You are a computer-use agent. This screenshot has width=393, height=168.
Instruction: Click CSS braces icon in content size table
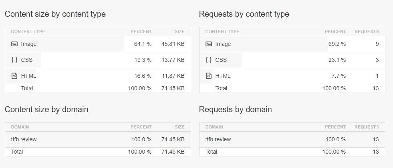click(14, 60)
